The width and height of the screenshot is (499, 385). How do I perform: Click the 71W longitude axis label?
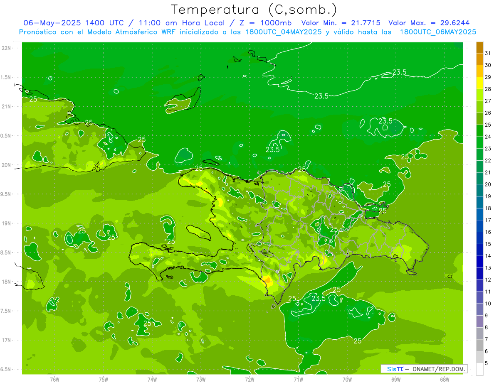(298, 379)
